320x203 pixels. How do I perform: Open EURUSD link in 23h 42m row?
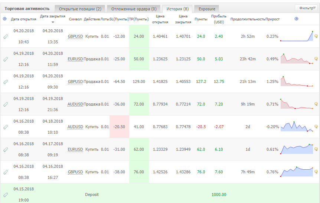click(x=75, y=59)
